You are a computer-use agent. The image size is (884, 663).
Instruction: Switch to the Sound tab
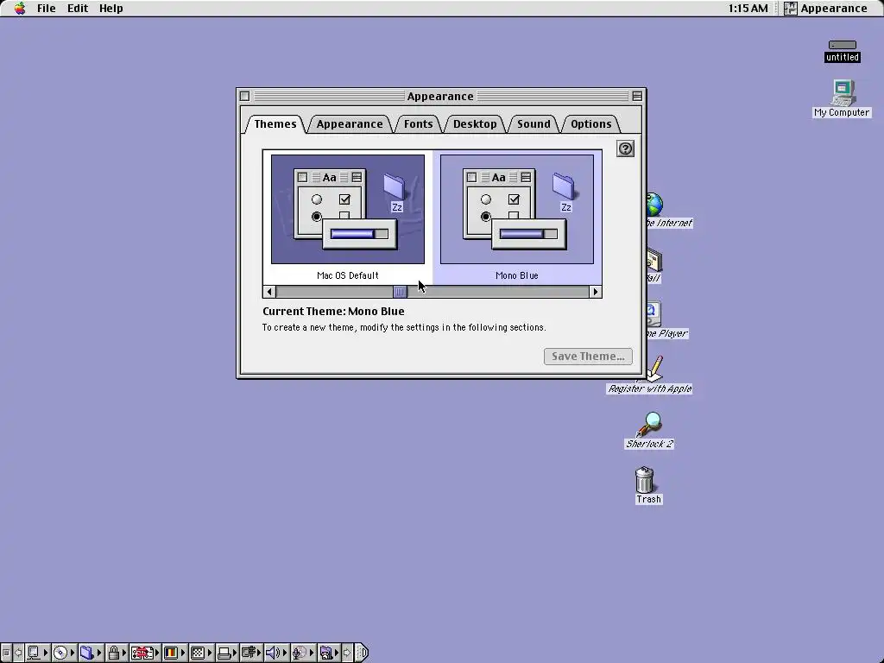534,124
